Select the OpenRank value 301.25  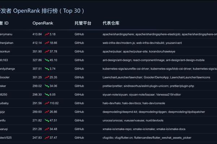pyautogui.click(x=37, y=77)
